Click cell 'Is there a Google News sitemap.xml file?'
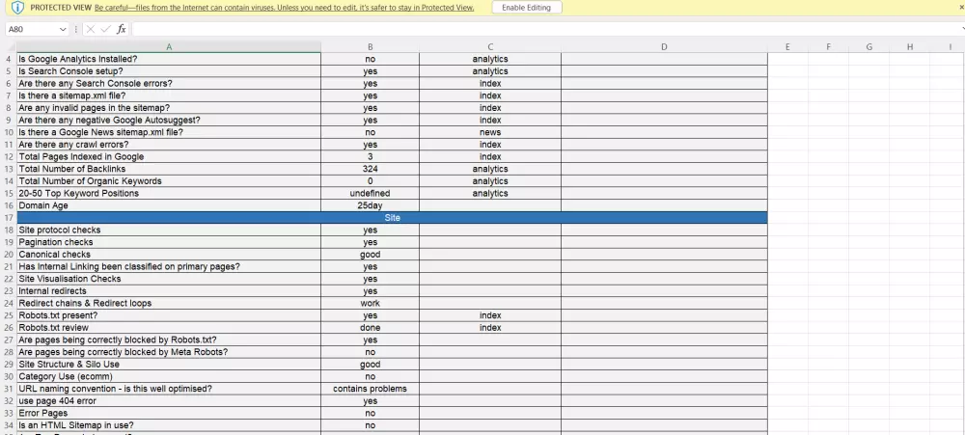965x435 pixels. [169, 132]
